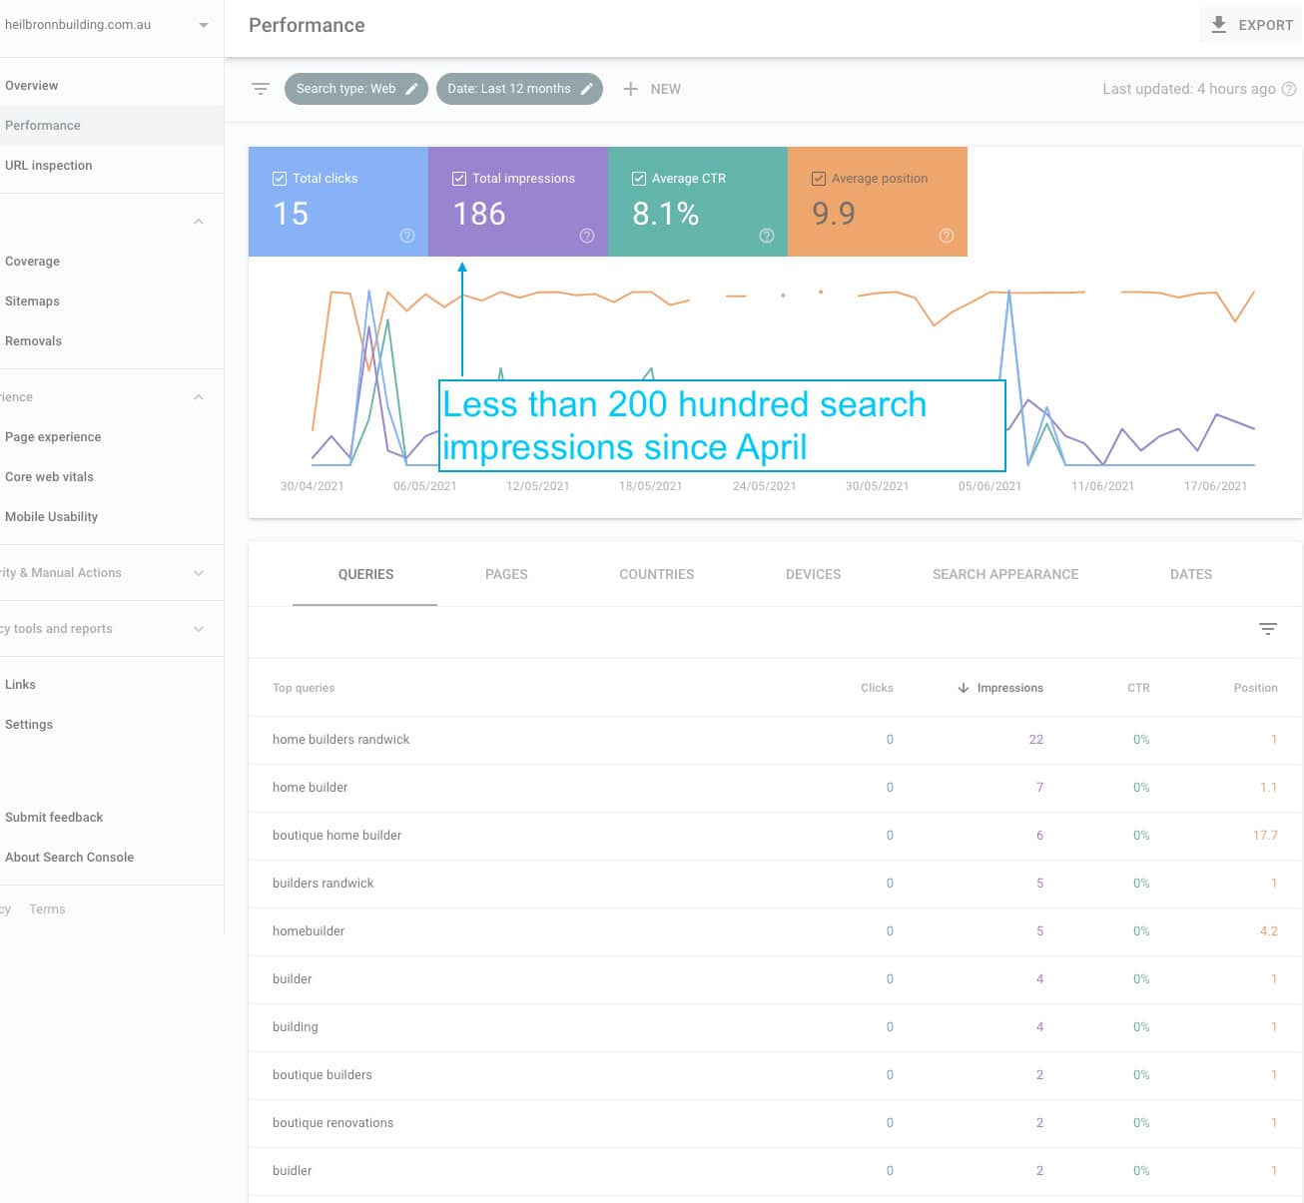Open Last updated help question icon

point(1289,89)
